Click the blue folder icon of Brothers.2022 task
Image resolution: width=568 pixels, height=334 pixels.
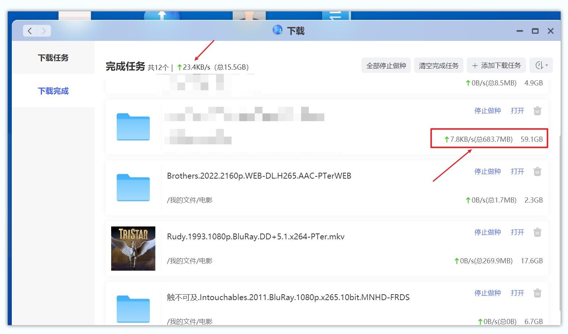click(133, 188)
